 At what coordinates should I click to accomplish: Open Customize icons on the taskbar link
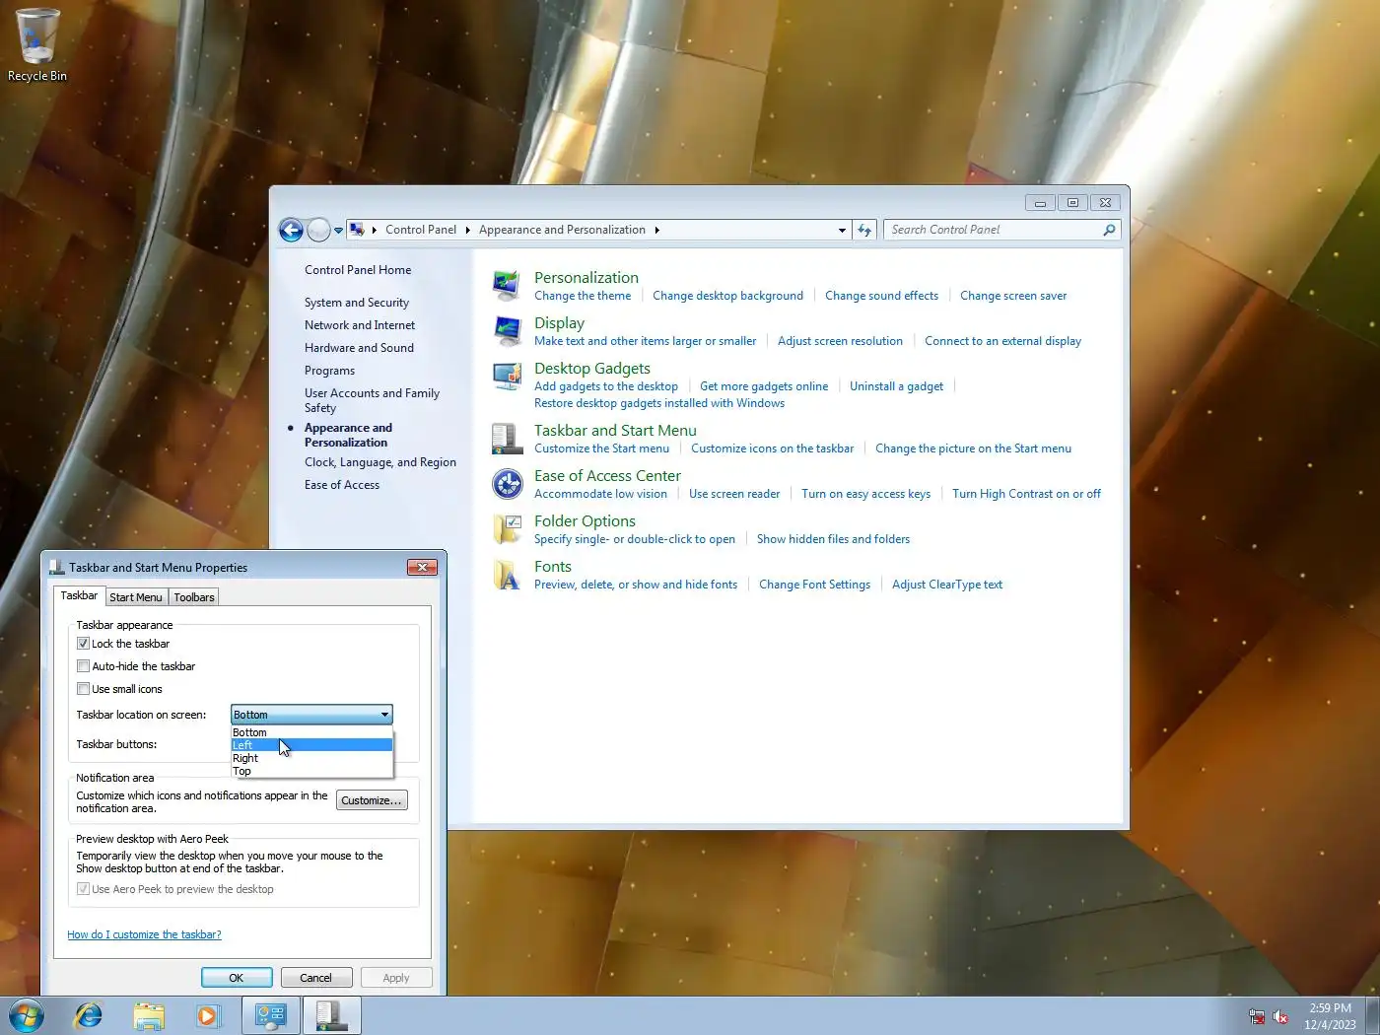(x=773, y=448)
